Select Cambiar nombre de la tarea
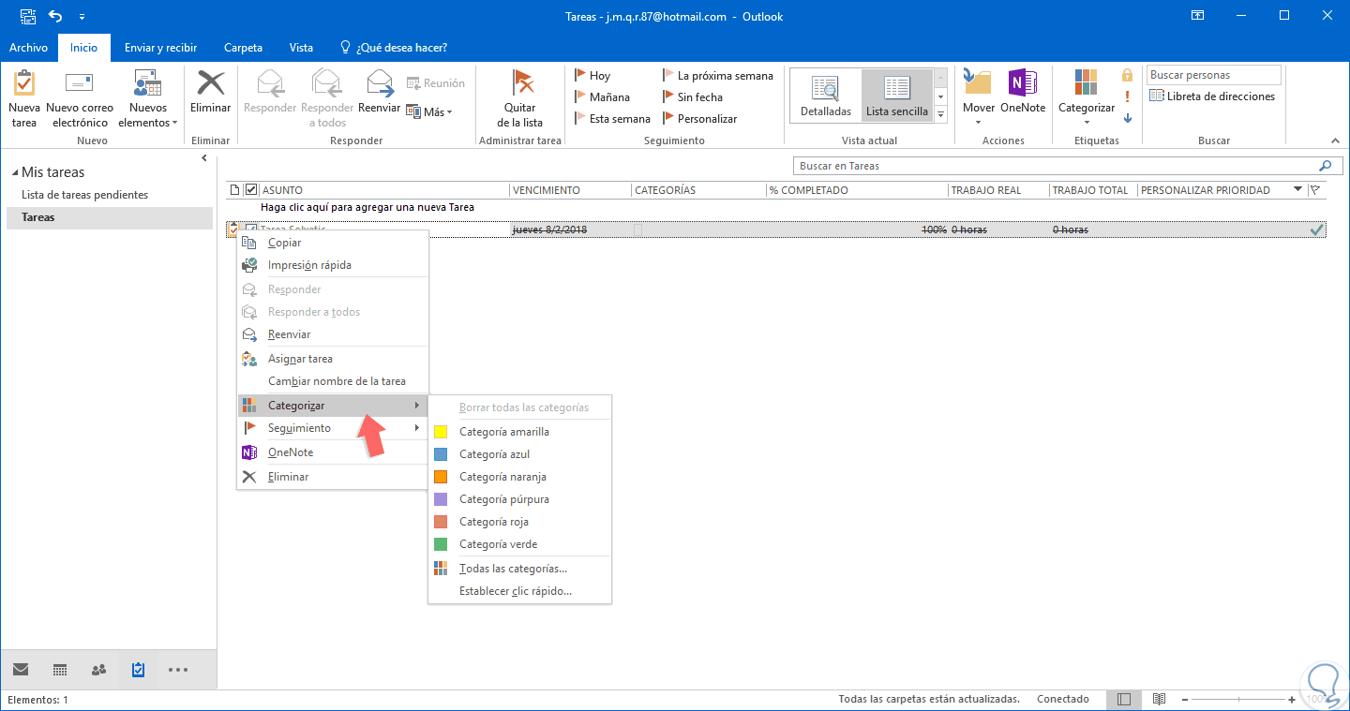 point(333,381)
